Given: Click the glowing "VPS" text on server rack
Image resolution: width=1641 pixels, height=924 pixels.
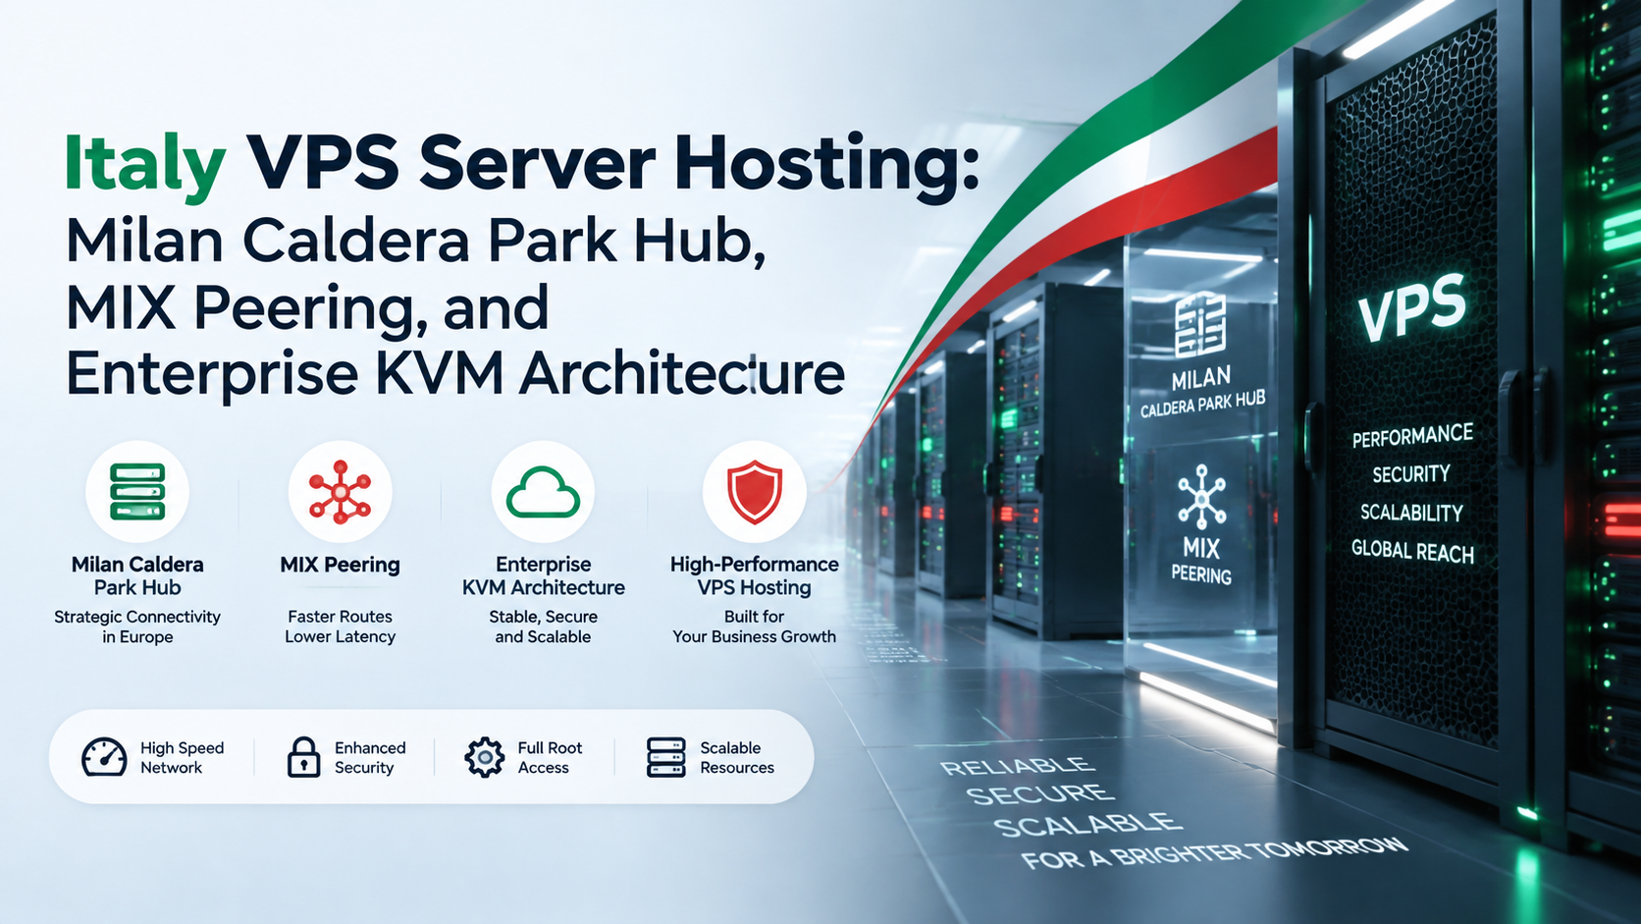Looking at the screenshot, I should click(1411, 307).
